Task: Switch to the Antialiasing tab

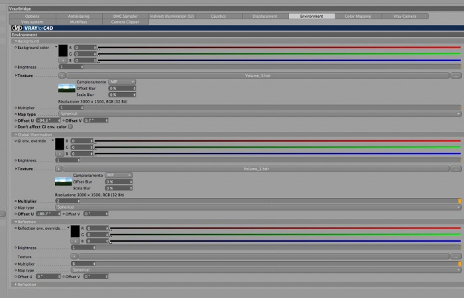Action: coord(79,17)
